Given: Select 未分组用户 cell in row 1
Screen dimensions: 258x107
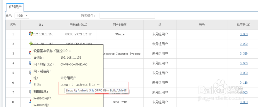Looking at the screenshot, I should pos(160,34).
